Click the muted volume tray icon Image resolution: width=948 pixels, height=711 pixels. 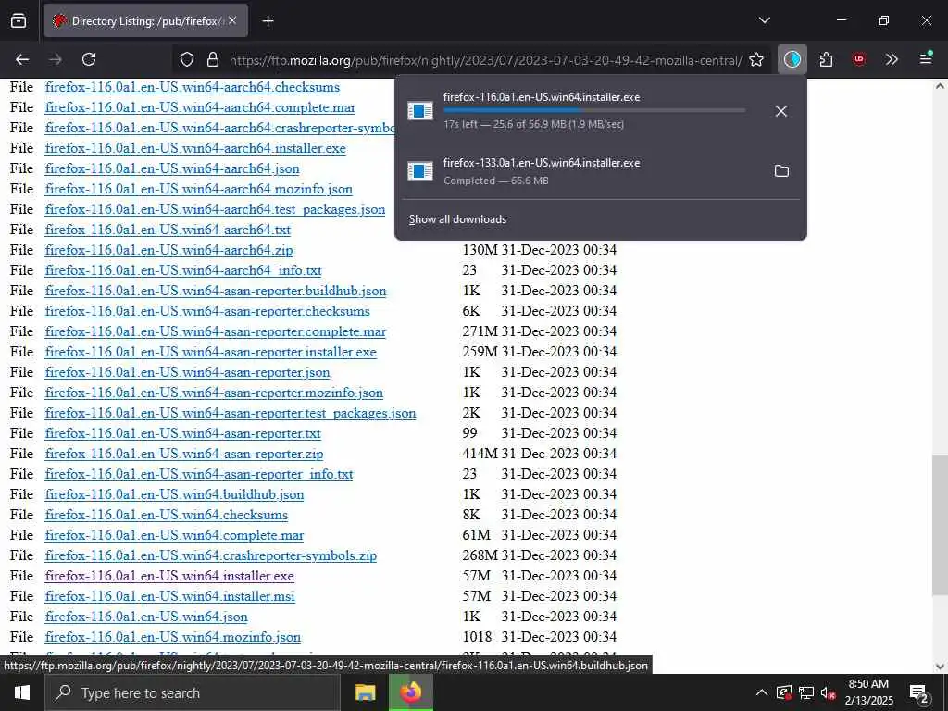[x=828, y=693]
